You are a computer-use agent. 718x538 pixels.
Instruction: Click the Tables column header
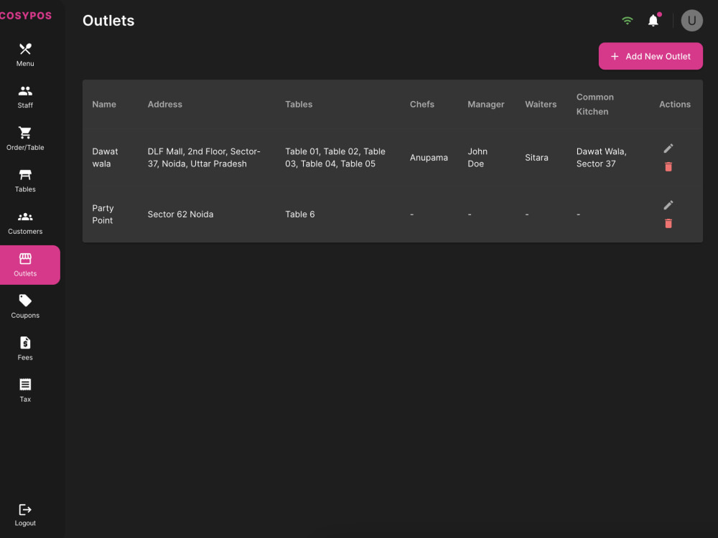(299, 104)
